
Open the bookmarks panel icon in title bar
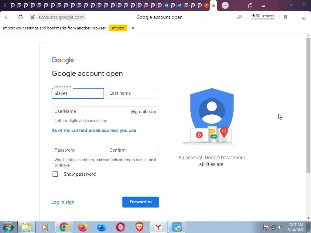coord(250,5)
